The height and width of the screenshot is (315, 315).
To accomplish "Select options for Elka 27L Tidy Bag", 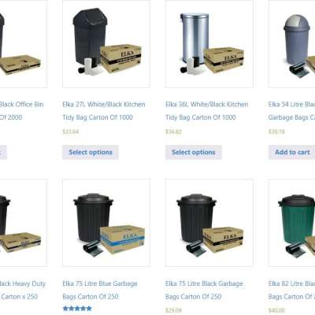I will 91,152.
